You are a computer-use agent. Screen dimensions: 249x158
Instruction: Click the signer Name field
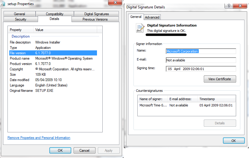[x=201, y=51]
